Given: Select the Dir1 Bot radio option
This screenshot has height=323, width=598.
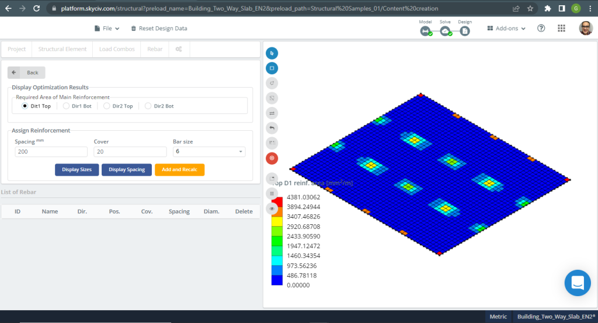Looking at the screenshot, I should (x=67, y=106).
